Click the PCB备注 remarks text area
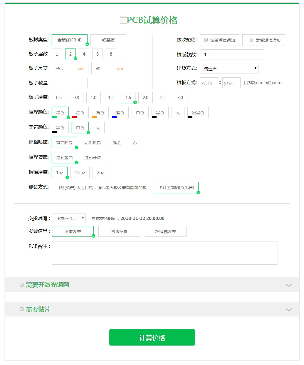This screenshot has width=304, height=365. pos(165,253)
